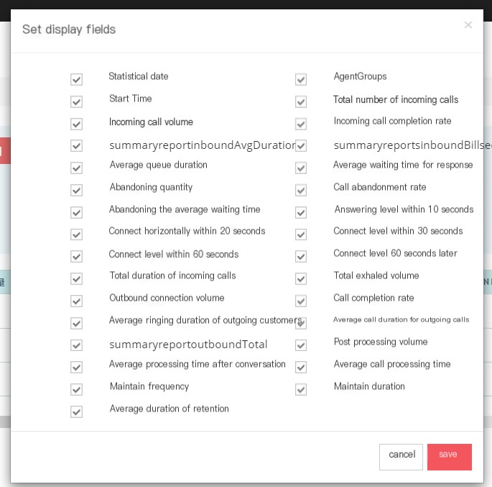Disable Connect level within 60 seconds checkbox

tap(76, 257)
